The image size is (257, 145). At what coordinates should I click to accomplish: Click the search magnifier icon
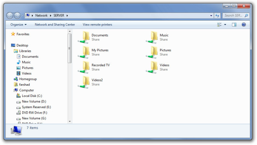coord(246,16)
